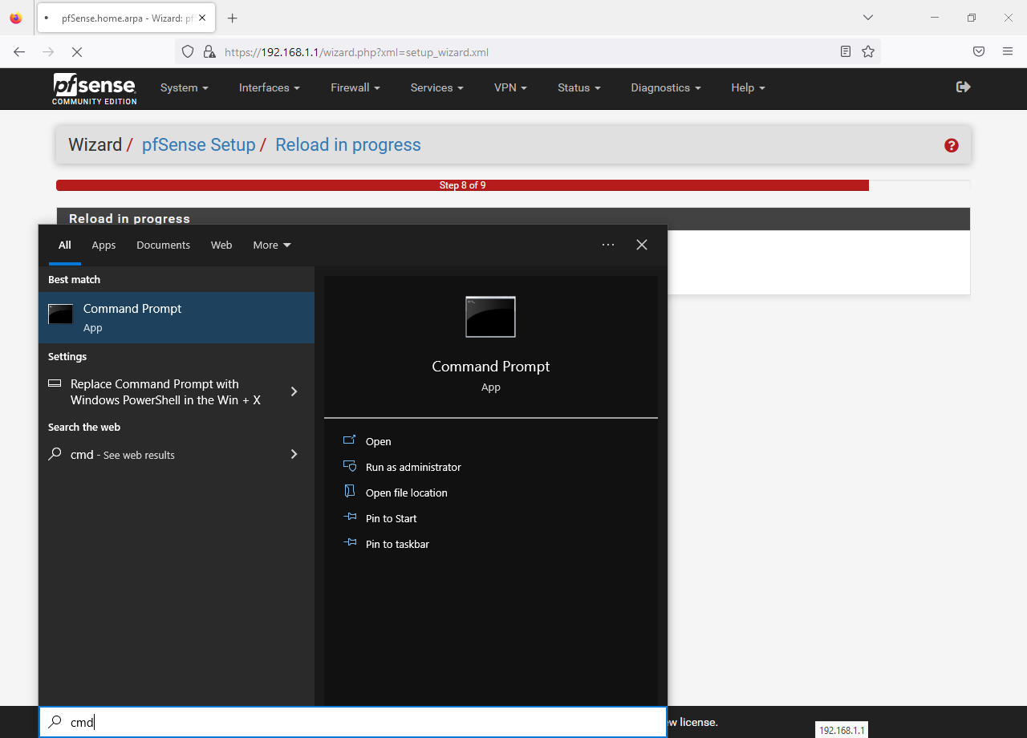
Task: Click the padlock site information icon
Action: (x=209, y=51)
